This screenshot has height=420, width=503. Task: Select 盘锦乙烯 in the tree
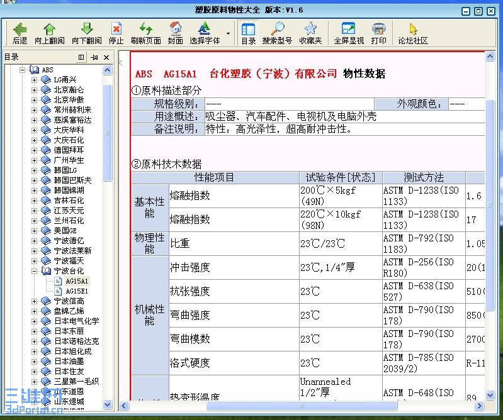(x=69, y=311)
